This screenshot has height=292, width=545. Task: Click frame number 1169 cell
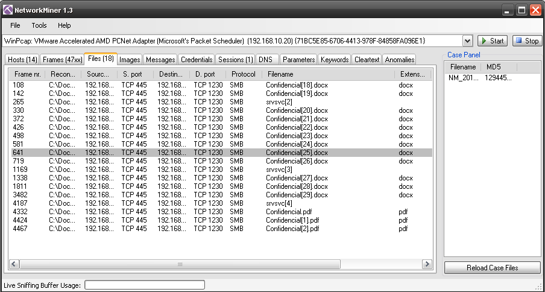coord(20,170)
